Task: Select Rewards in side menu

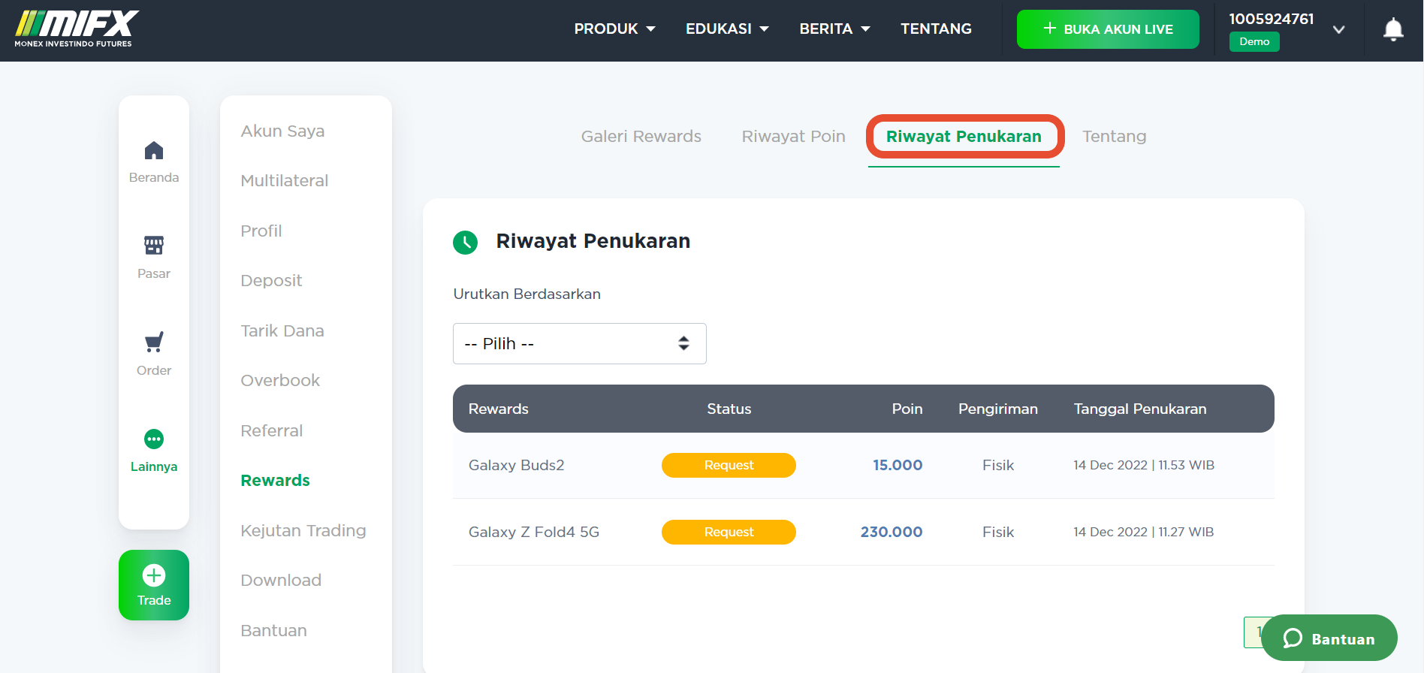Action: click(276, 480)
